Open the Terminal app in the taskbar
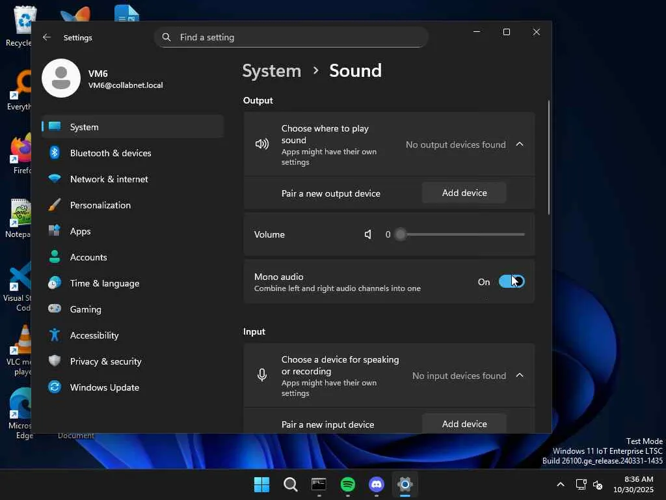Image resolution: width=666 pixels, height=500 pixels. [319, 484]
